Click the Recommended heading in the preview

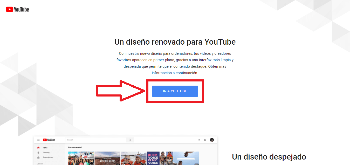(75, 147)
